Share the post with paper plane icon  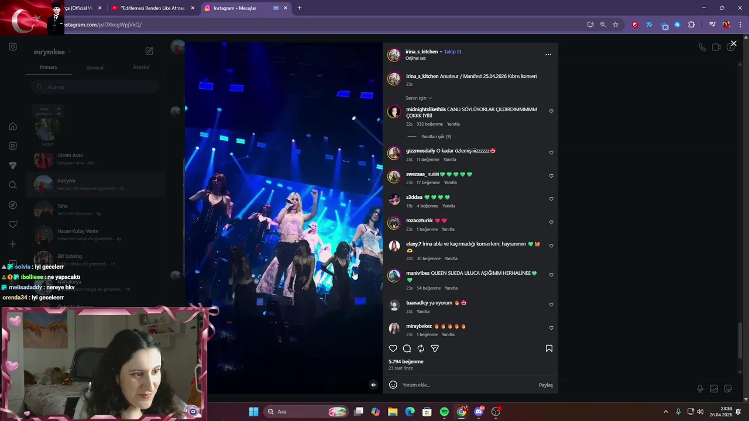pyautogui.click(x=435, y=348)
